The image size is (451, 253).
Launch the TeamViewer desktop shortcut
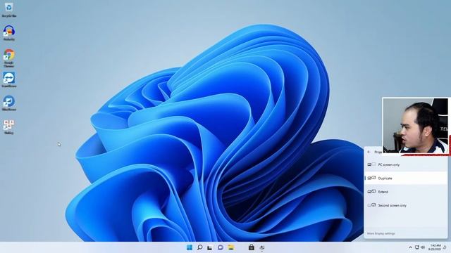(x=9, y=79)
